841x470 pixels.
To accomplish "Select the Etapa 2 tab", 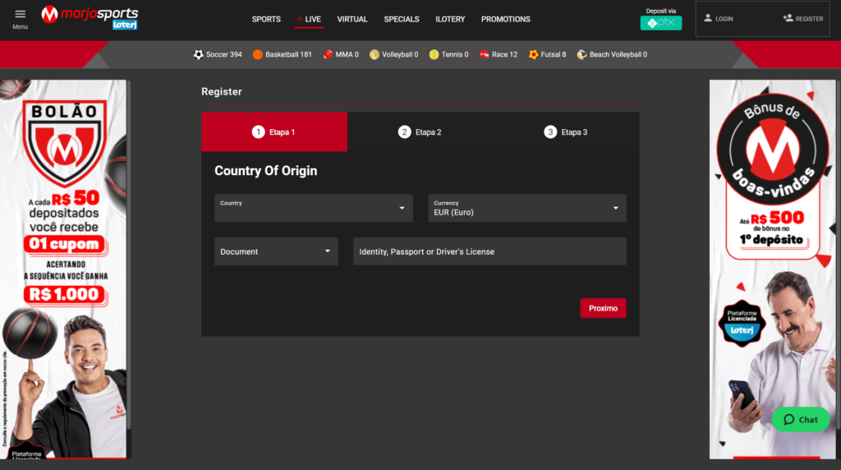I will tap(420, 132).
